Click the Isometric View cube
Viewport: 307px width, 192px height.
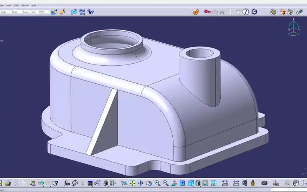tap(190, 183)
